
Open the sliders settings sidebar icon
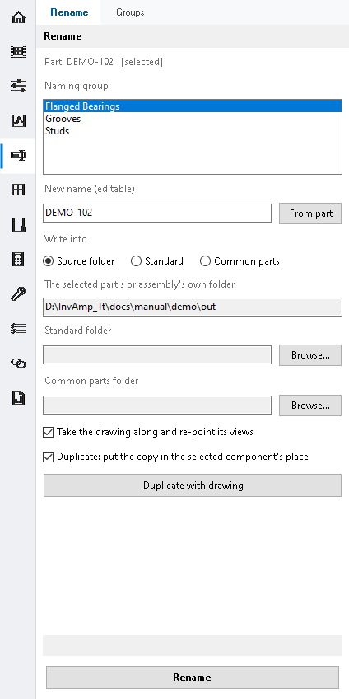pos(18,86)
